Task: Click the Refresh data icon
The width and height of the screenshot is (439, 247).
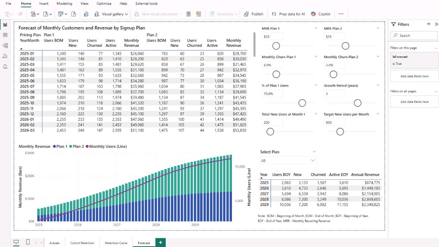Action: 74,14
